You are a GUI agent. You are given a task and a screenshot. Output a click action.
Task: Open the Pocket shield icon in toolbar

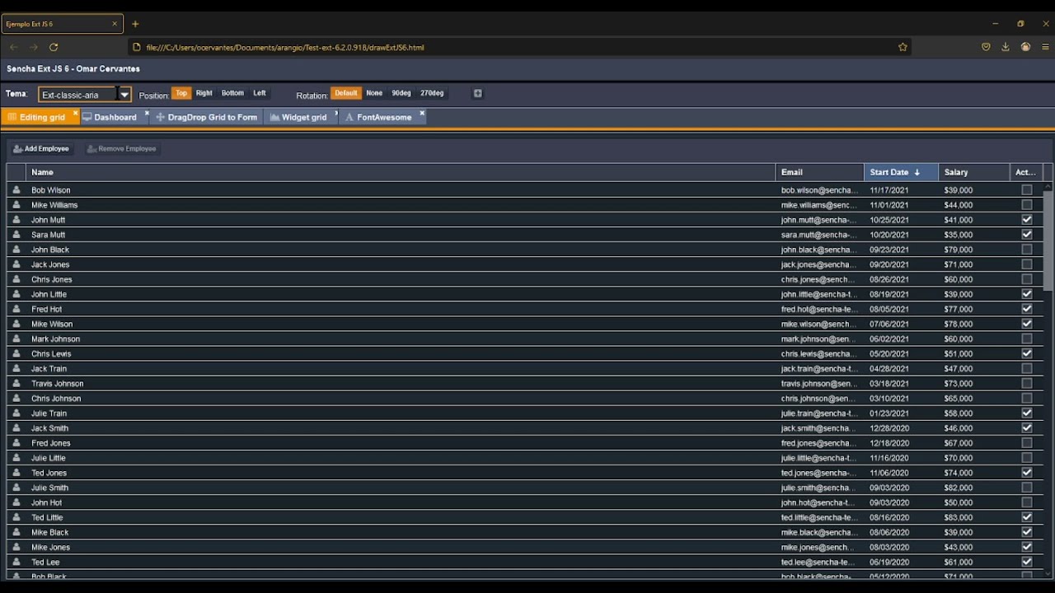[x=986, y=47]
